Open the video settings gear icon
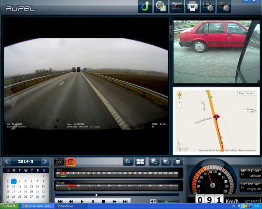This screenshot has height=209, width=262. [208, 7]
